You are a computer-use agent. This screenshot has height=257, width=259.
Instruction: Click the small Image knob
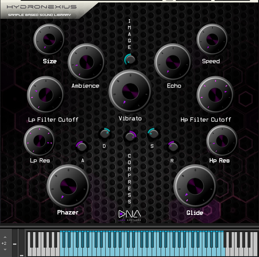pos(130,59)
